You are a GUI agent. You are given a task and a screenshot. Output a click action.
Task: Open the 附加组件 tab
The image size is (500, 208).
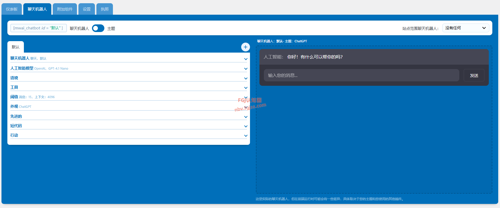click(65, 9)
